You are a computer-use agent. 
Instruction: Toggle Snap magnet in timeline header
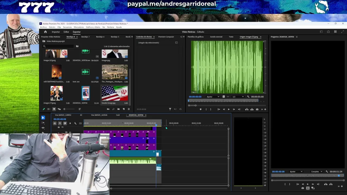(60, 123)
